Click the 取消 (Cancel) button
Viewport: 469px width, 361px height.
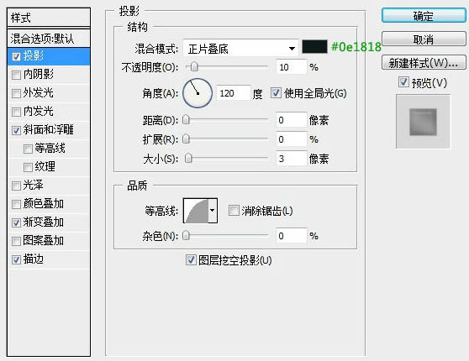tap(424, 39)
